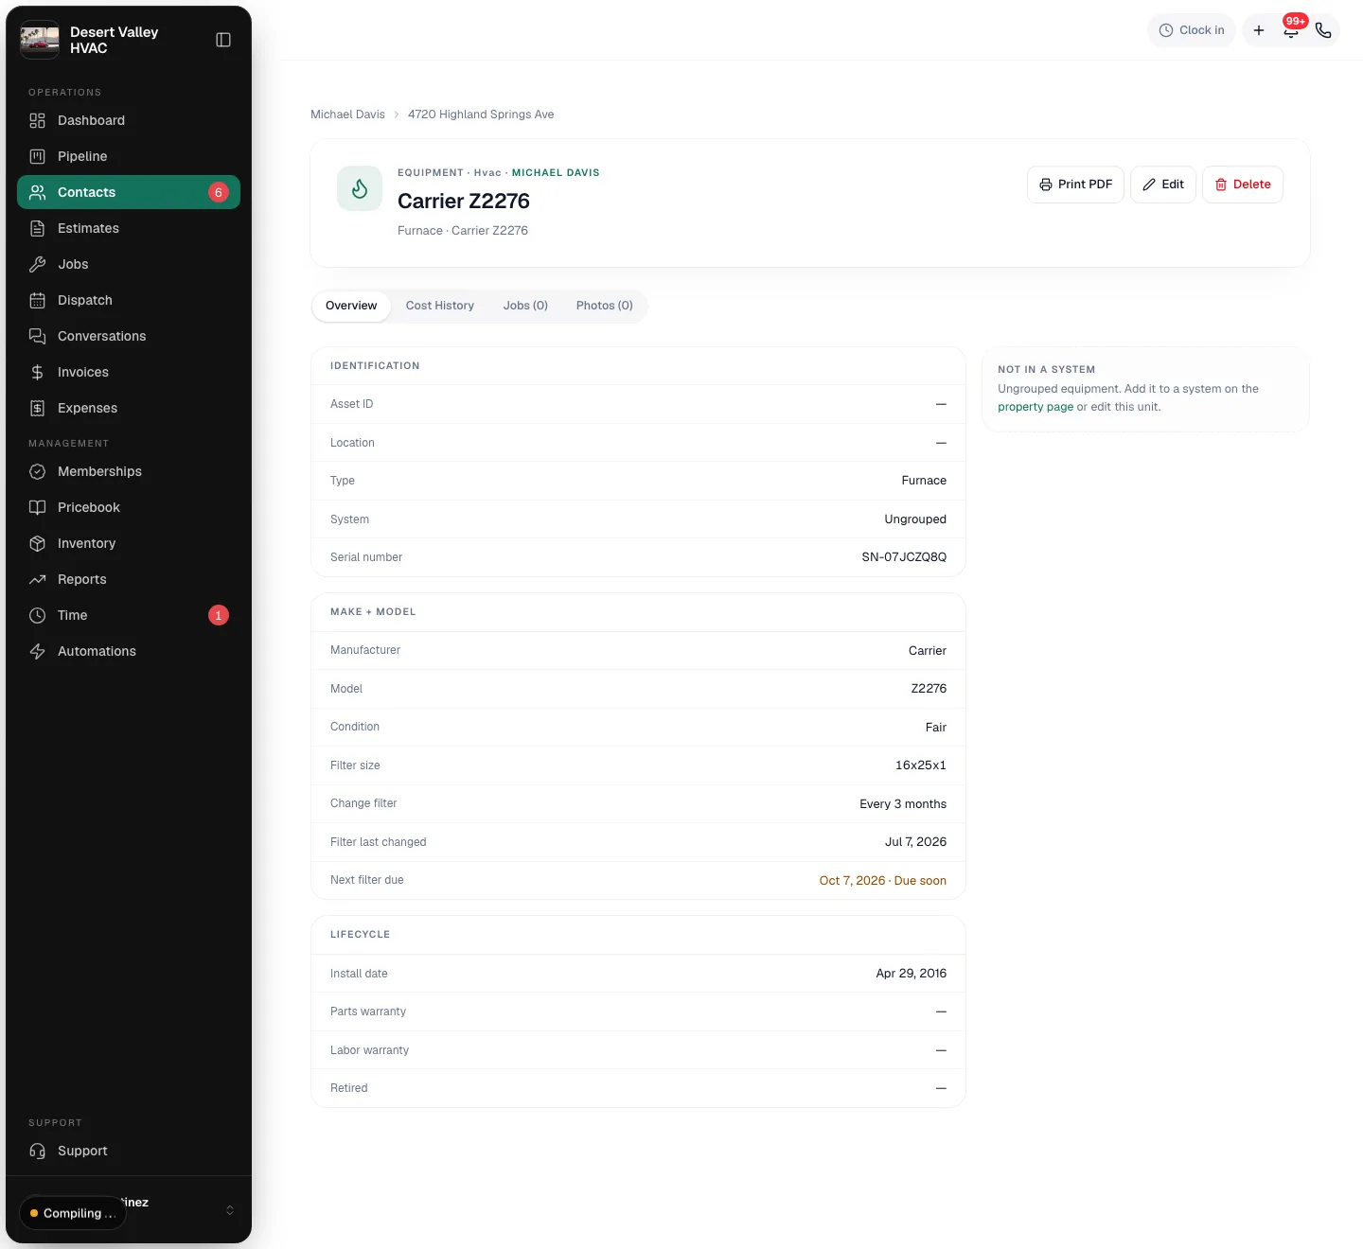
Task: Click the Dispatch calendar icon
Action: coord(38,300)
